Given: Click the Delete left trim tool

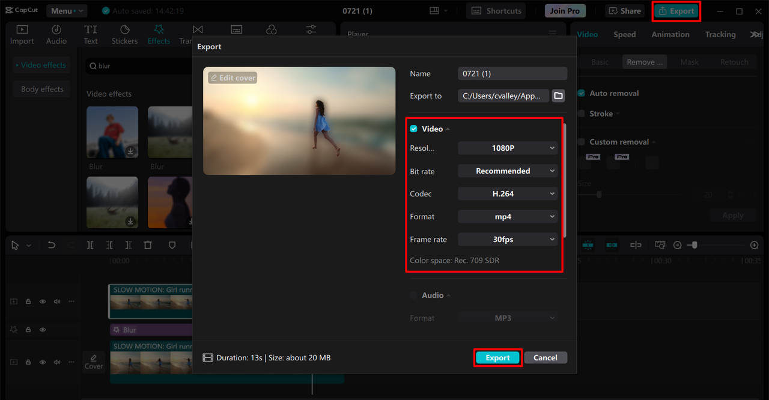Looking at the screenshot, I should tap(109, 245).
